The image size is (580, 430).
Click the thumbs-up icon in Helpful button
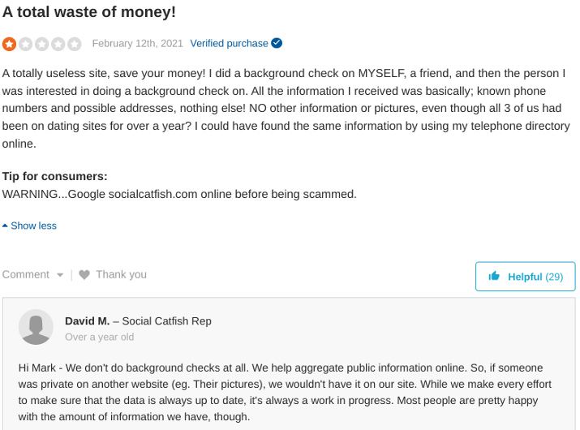[494, 276]
